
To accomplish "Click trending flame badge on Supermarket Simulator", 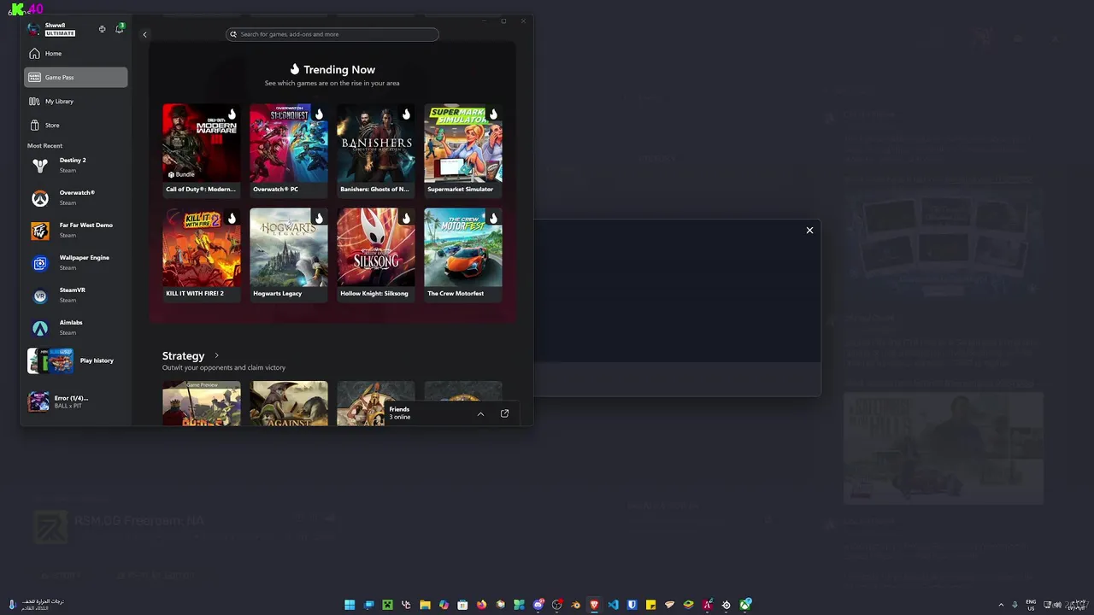I will [x=493, y=114].
